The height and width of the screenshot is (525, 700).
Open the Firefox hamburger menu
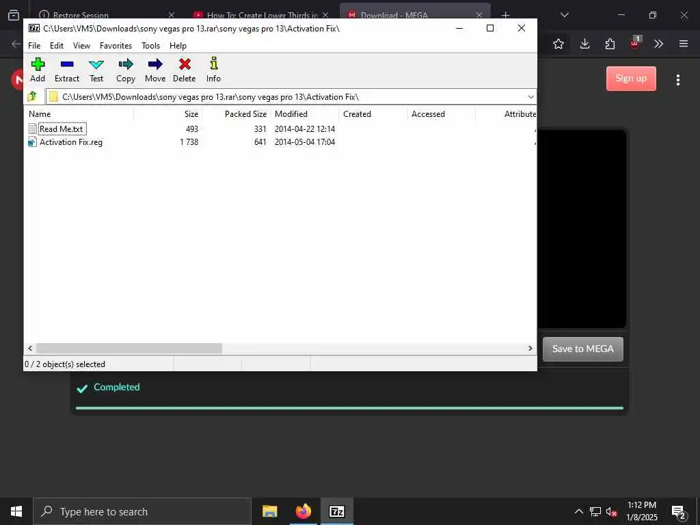684,44
